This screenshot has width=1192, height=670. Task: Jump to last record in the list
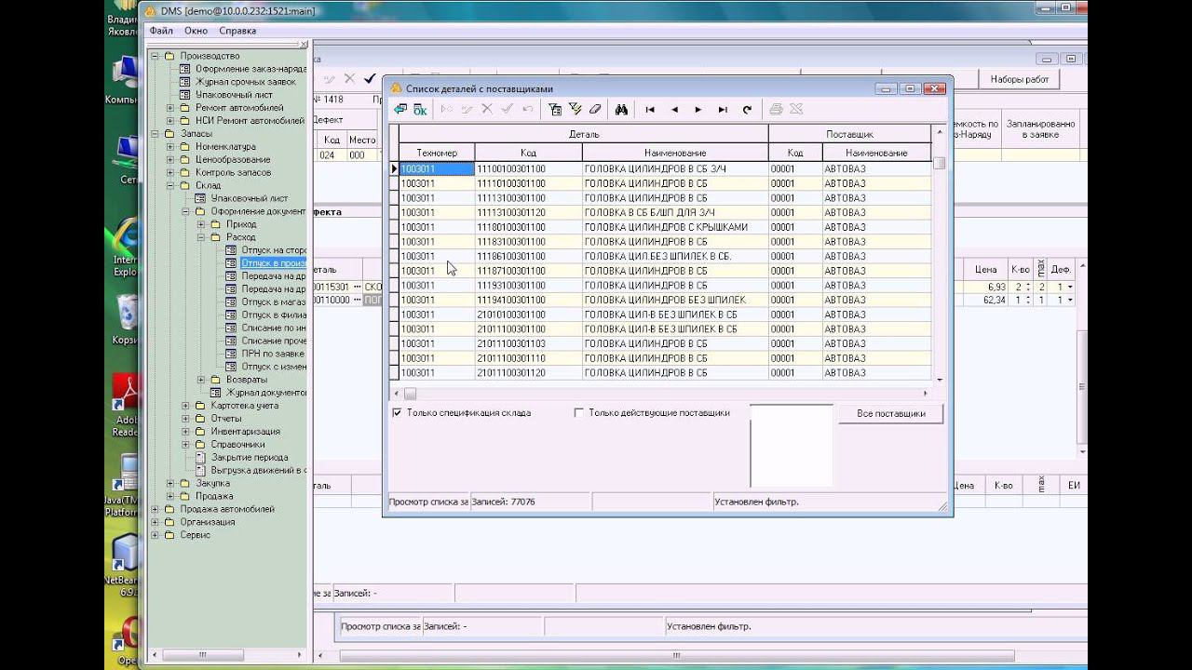[723, 110]
